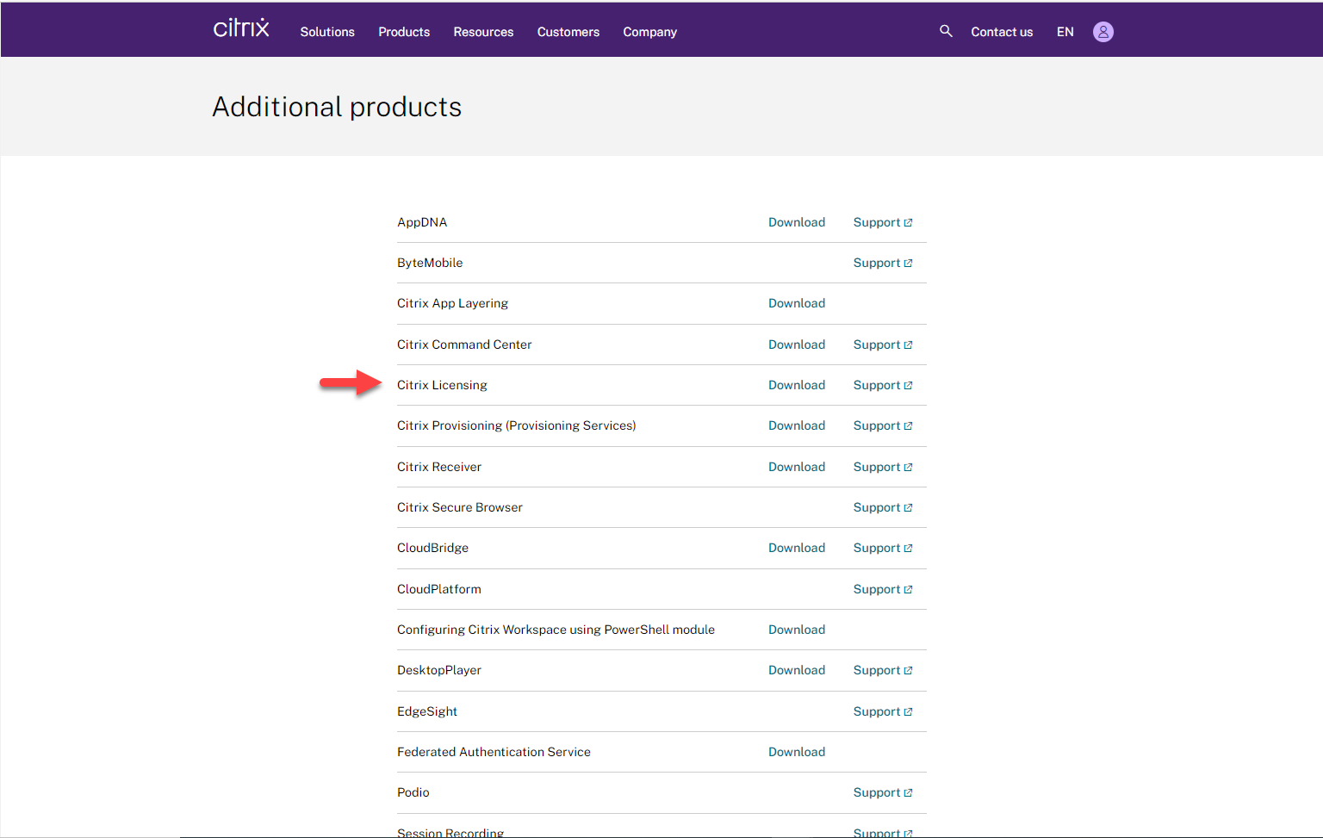Download DesktopPlayer
The height and width of the screenshot is (838, 1323).
pos(797,670)
